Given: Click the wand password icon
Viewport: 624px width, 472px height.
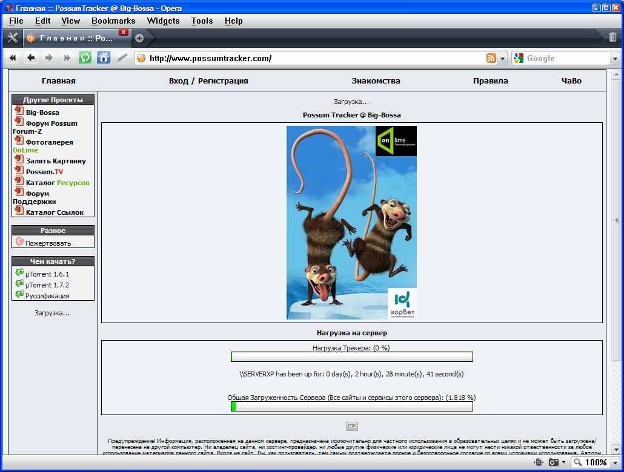Looking at the screenshot, I should point(122,58).
